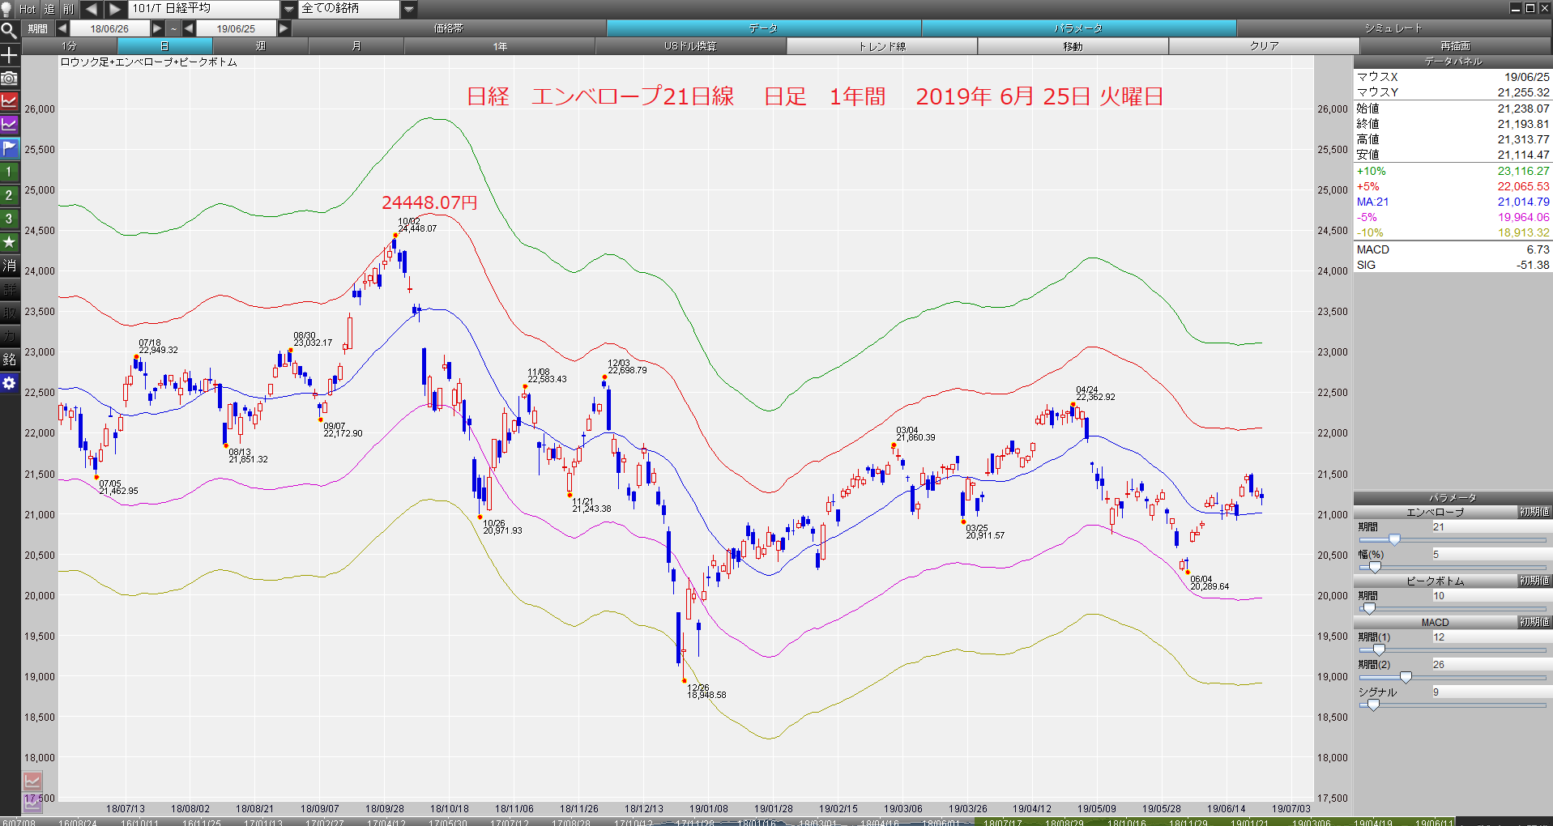This screenshot has height=826, width=1553.
Task: Open the 101/T 日経平均 symbol dropdown
Action: coord(289,9)
